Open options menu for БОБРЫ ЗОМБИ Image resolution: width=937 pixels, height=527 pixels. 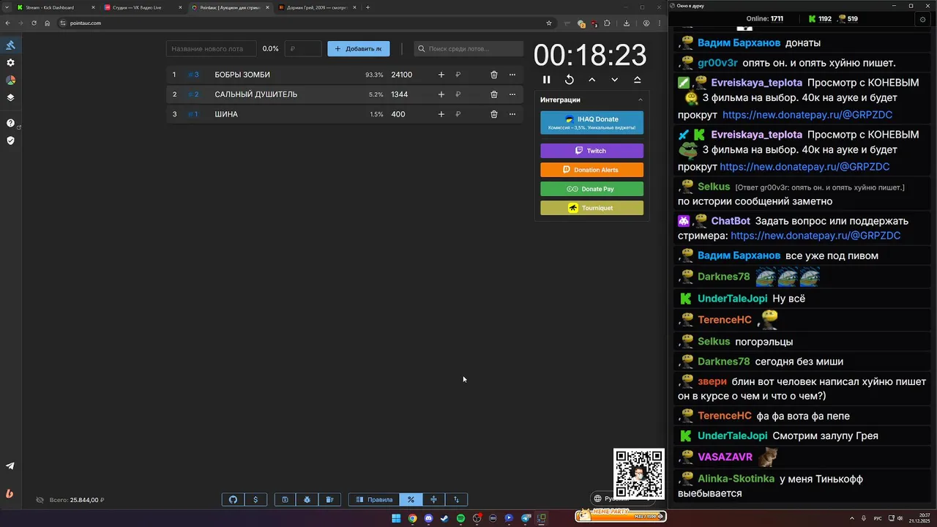coord(512,75)
